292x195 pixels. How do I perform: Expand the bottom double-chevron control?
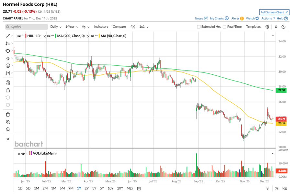(267, 189)
